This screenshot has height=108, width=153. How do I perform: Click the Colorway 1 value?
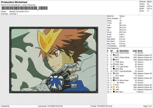(x=14, y=14)
